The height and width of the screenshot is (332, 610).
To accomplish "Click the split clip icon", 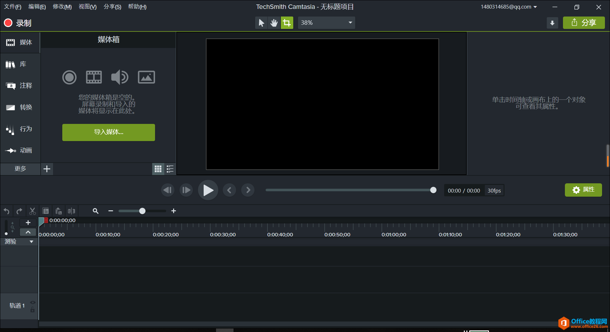I will click(71, 211).
